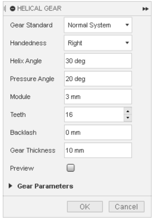Image resolution: width=154 pixels, height=218 pixels.
Task: Click the Pressure Angle input field
Action: (x=98, y=79)
